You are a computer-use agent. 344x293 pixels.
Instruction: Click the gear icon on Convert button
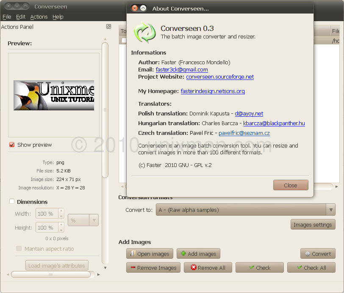click(308, 254)
